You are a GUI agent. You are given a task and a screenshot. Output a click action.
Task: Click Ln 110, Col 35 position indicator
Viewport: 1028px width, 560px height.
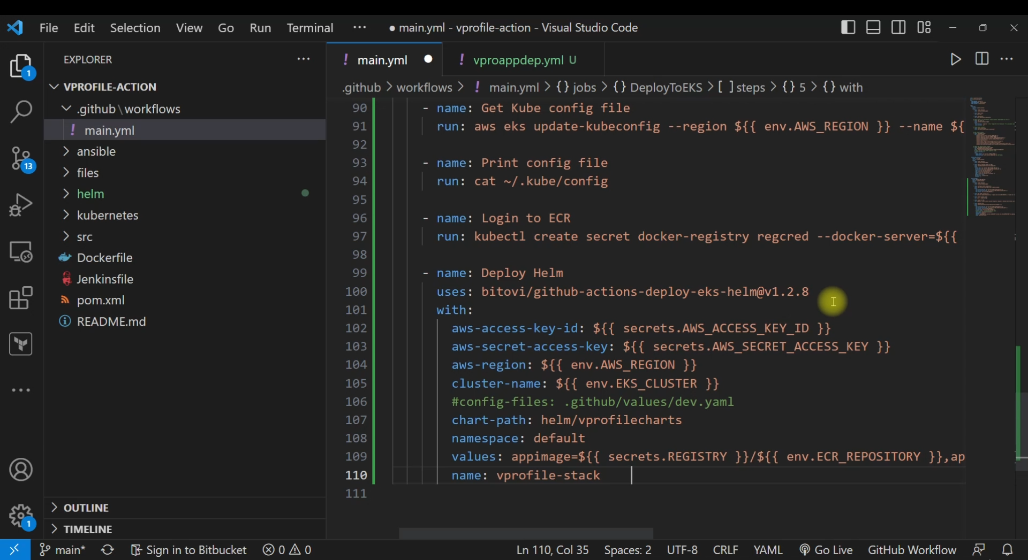tap(553, 550)
